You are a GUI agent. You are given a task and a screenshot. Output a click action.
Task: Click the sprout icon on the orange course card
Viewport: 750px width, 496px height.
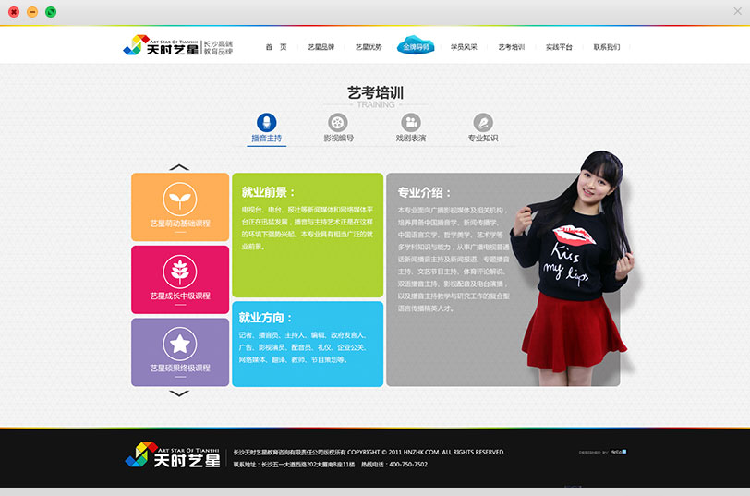(x=180, y=199)
